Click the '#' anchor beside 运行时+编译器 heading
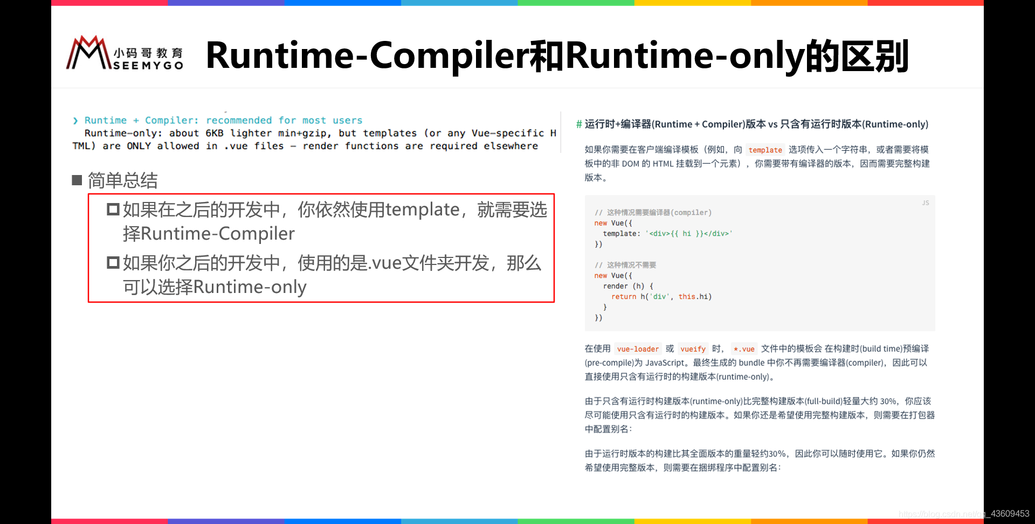The image size is (1035, 524). (579, 124)
